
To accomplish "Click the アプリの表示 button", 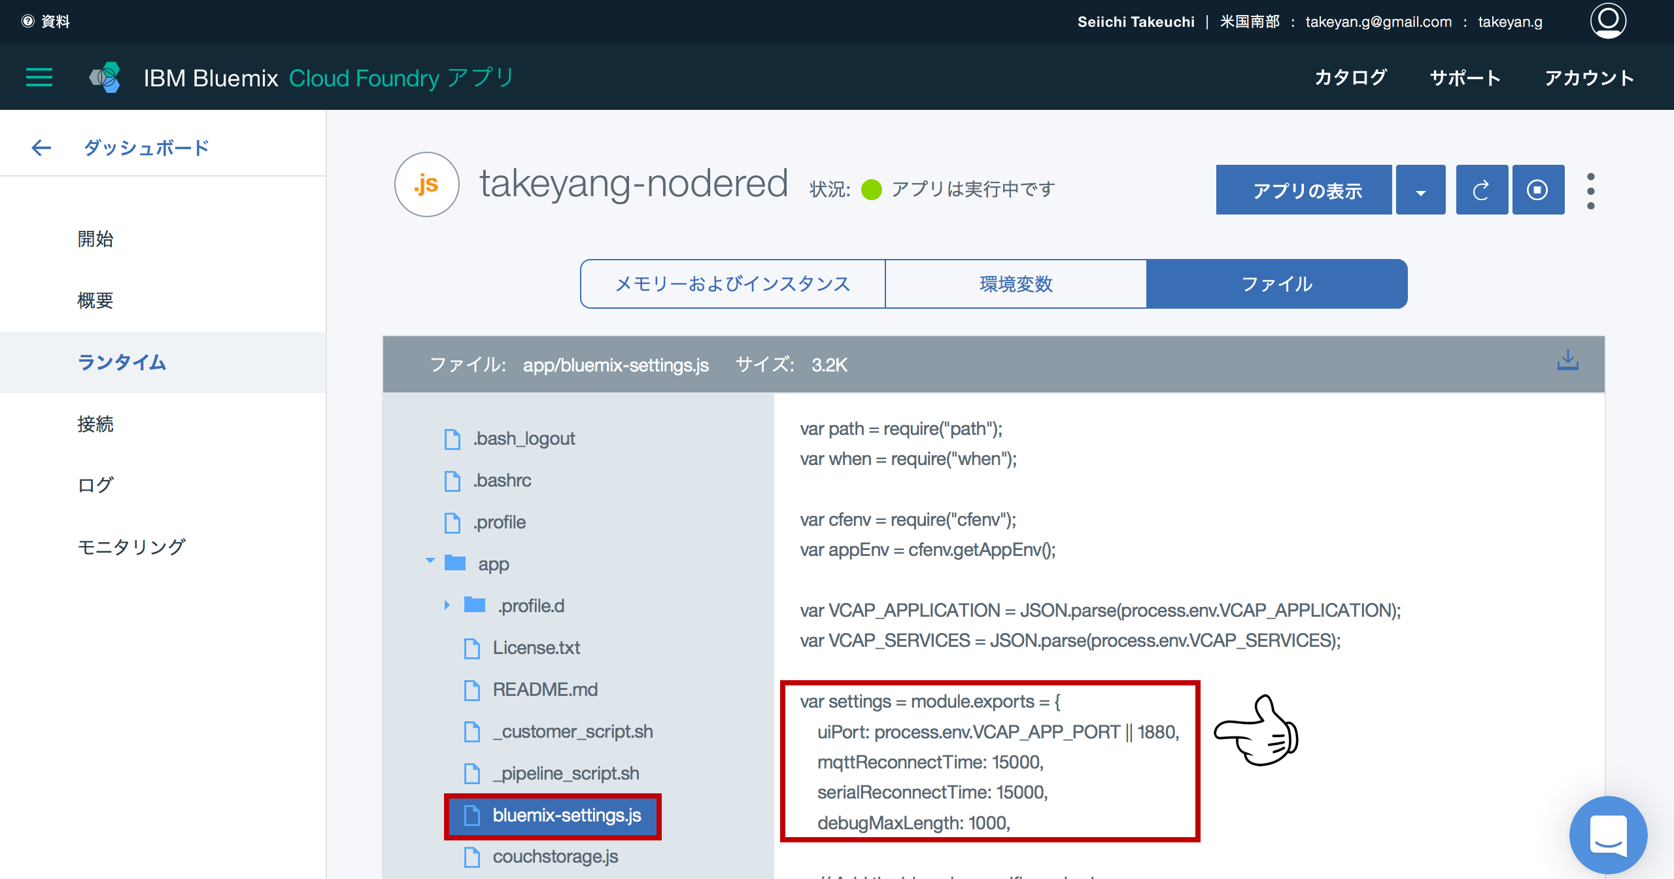I will click(1303, 190).
